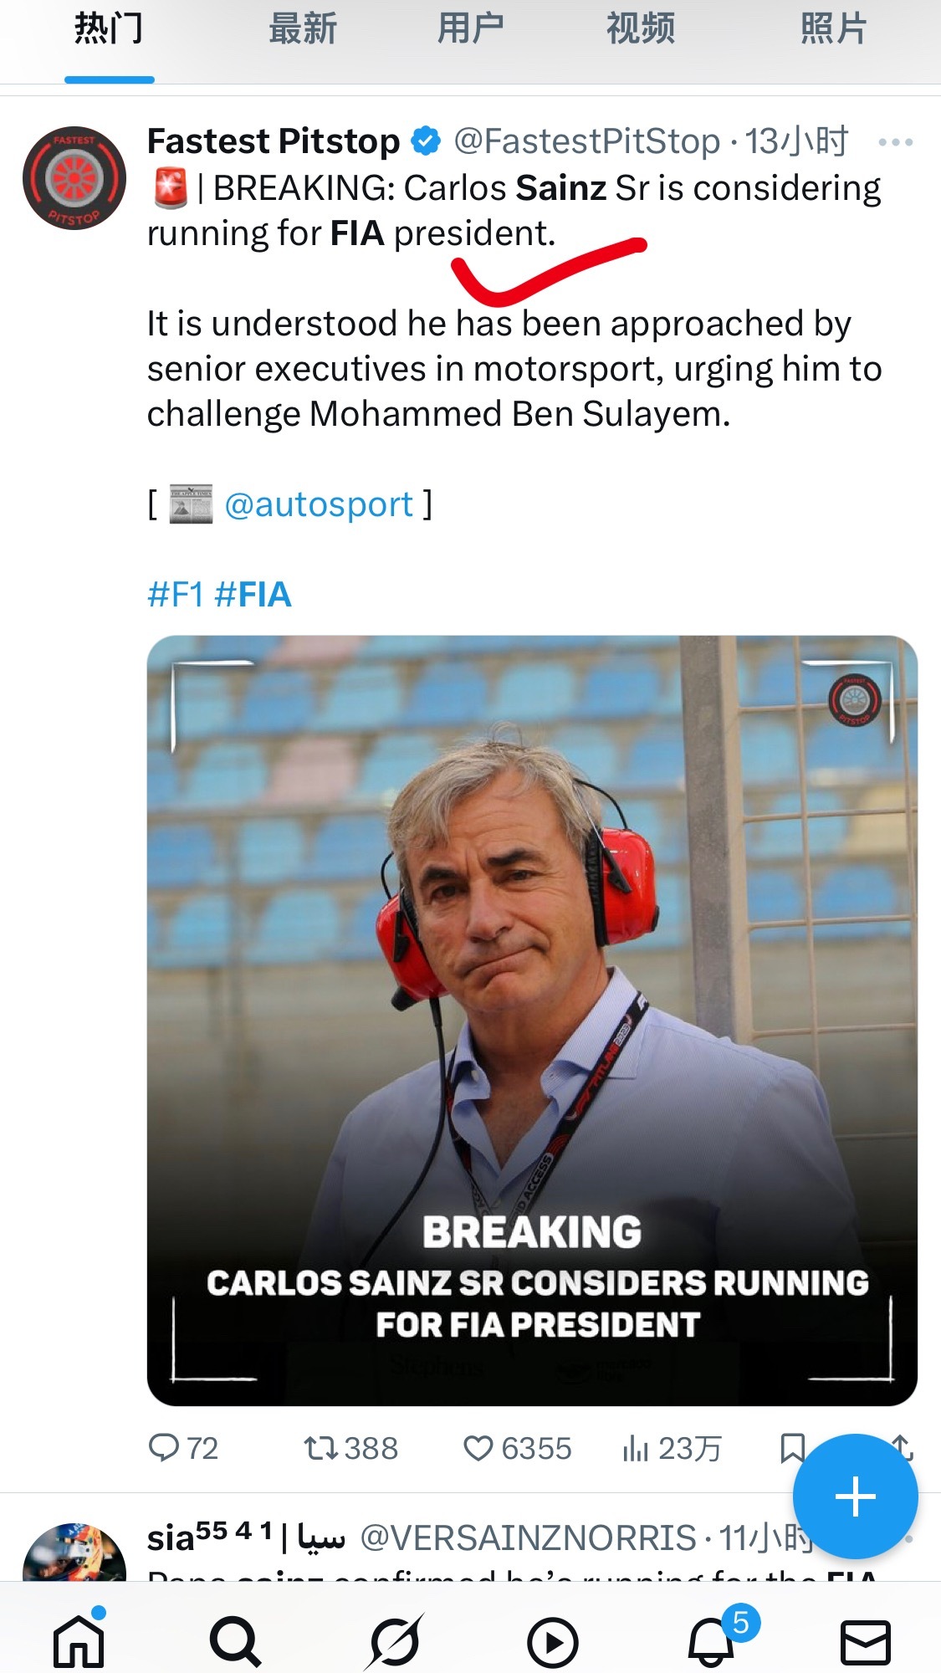Viewport: 941px width, 1673px height.
Task: Switch to the 视频 tab
Action: point(640,29)
